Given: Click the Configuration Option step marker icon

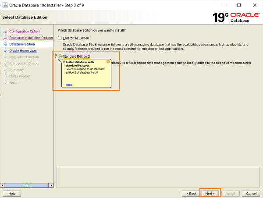Looking at the screenshot, I should click(5, 32).
